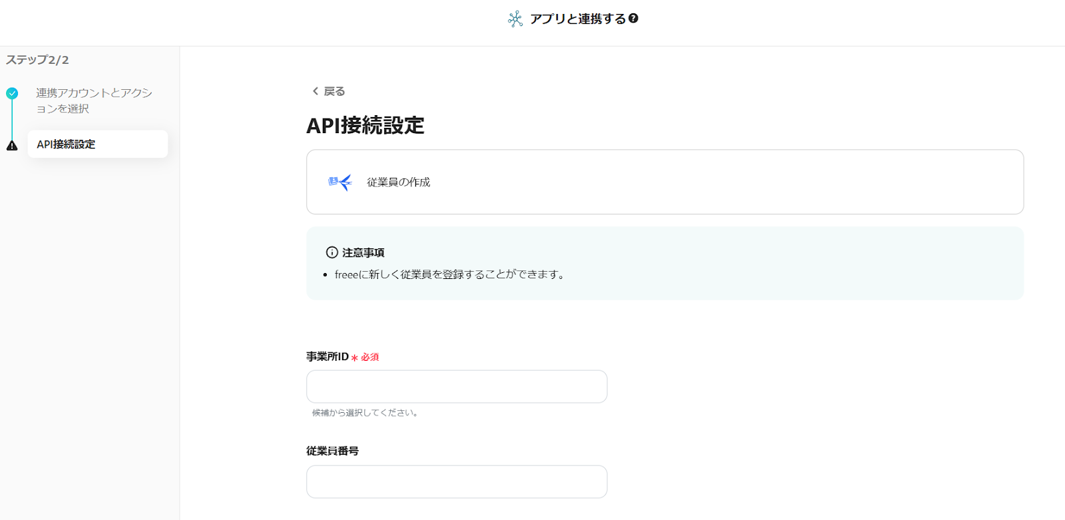
Task: Click the 事業所ID field label
Action: (x=327, y=357)
